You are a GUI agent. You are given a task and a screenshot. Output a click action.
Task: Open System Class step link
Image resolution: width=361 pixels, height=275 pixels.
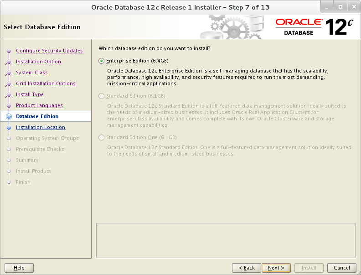(x=32, y=73)
